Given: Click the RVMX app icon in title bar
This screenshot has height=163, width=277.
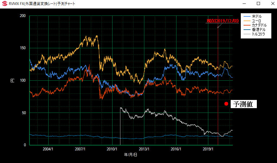Looking at the screenshot, I should coord(5,4).
